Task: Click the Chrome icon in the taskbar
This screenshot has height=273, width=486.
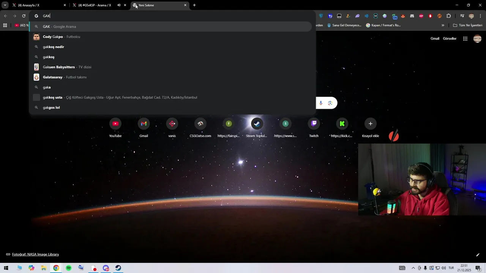Action: (x=56, y=268)
